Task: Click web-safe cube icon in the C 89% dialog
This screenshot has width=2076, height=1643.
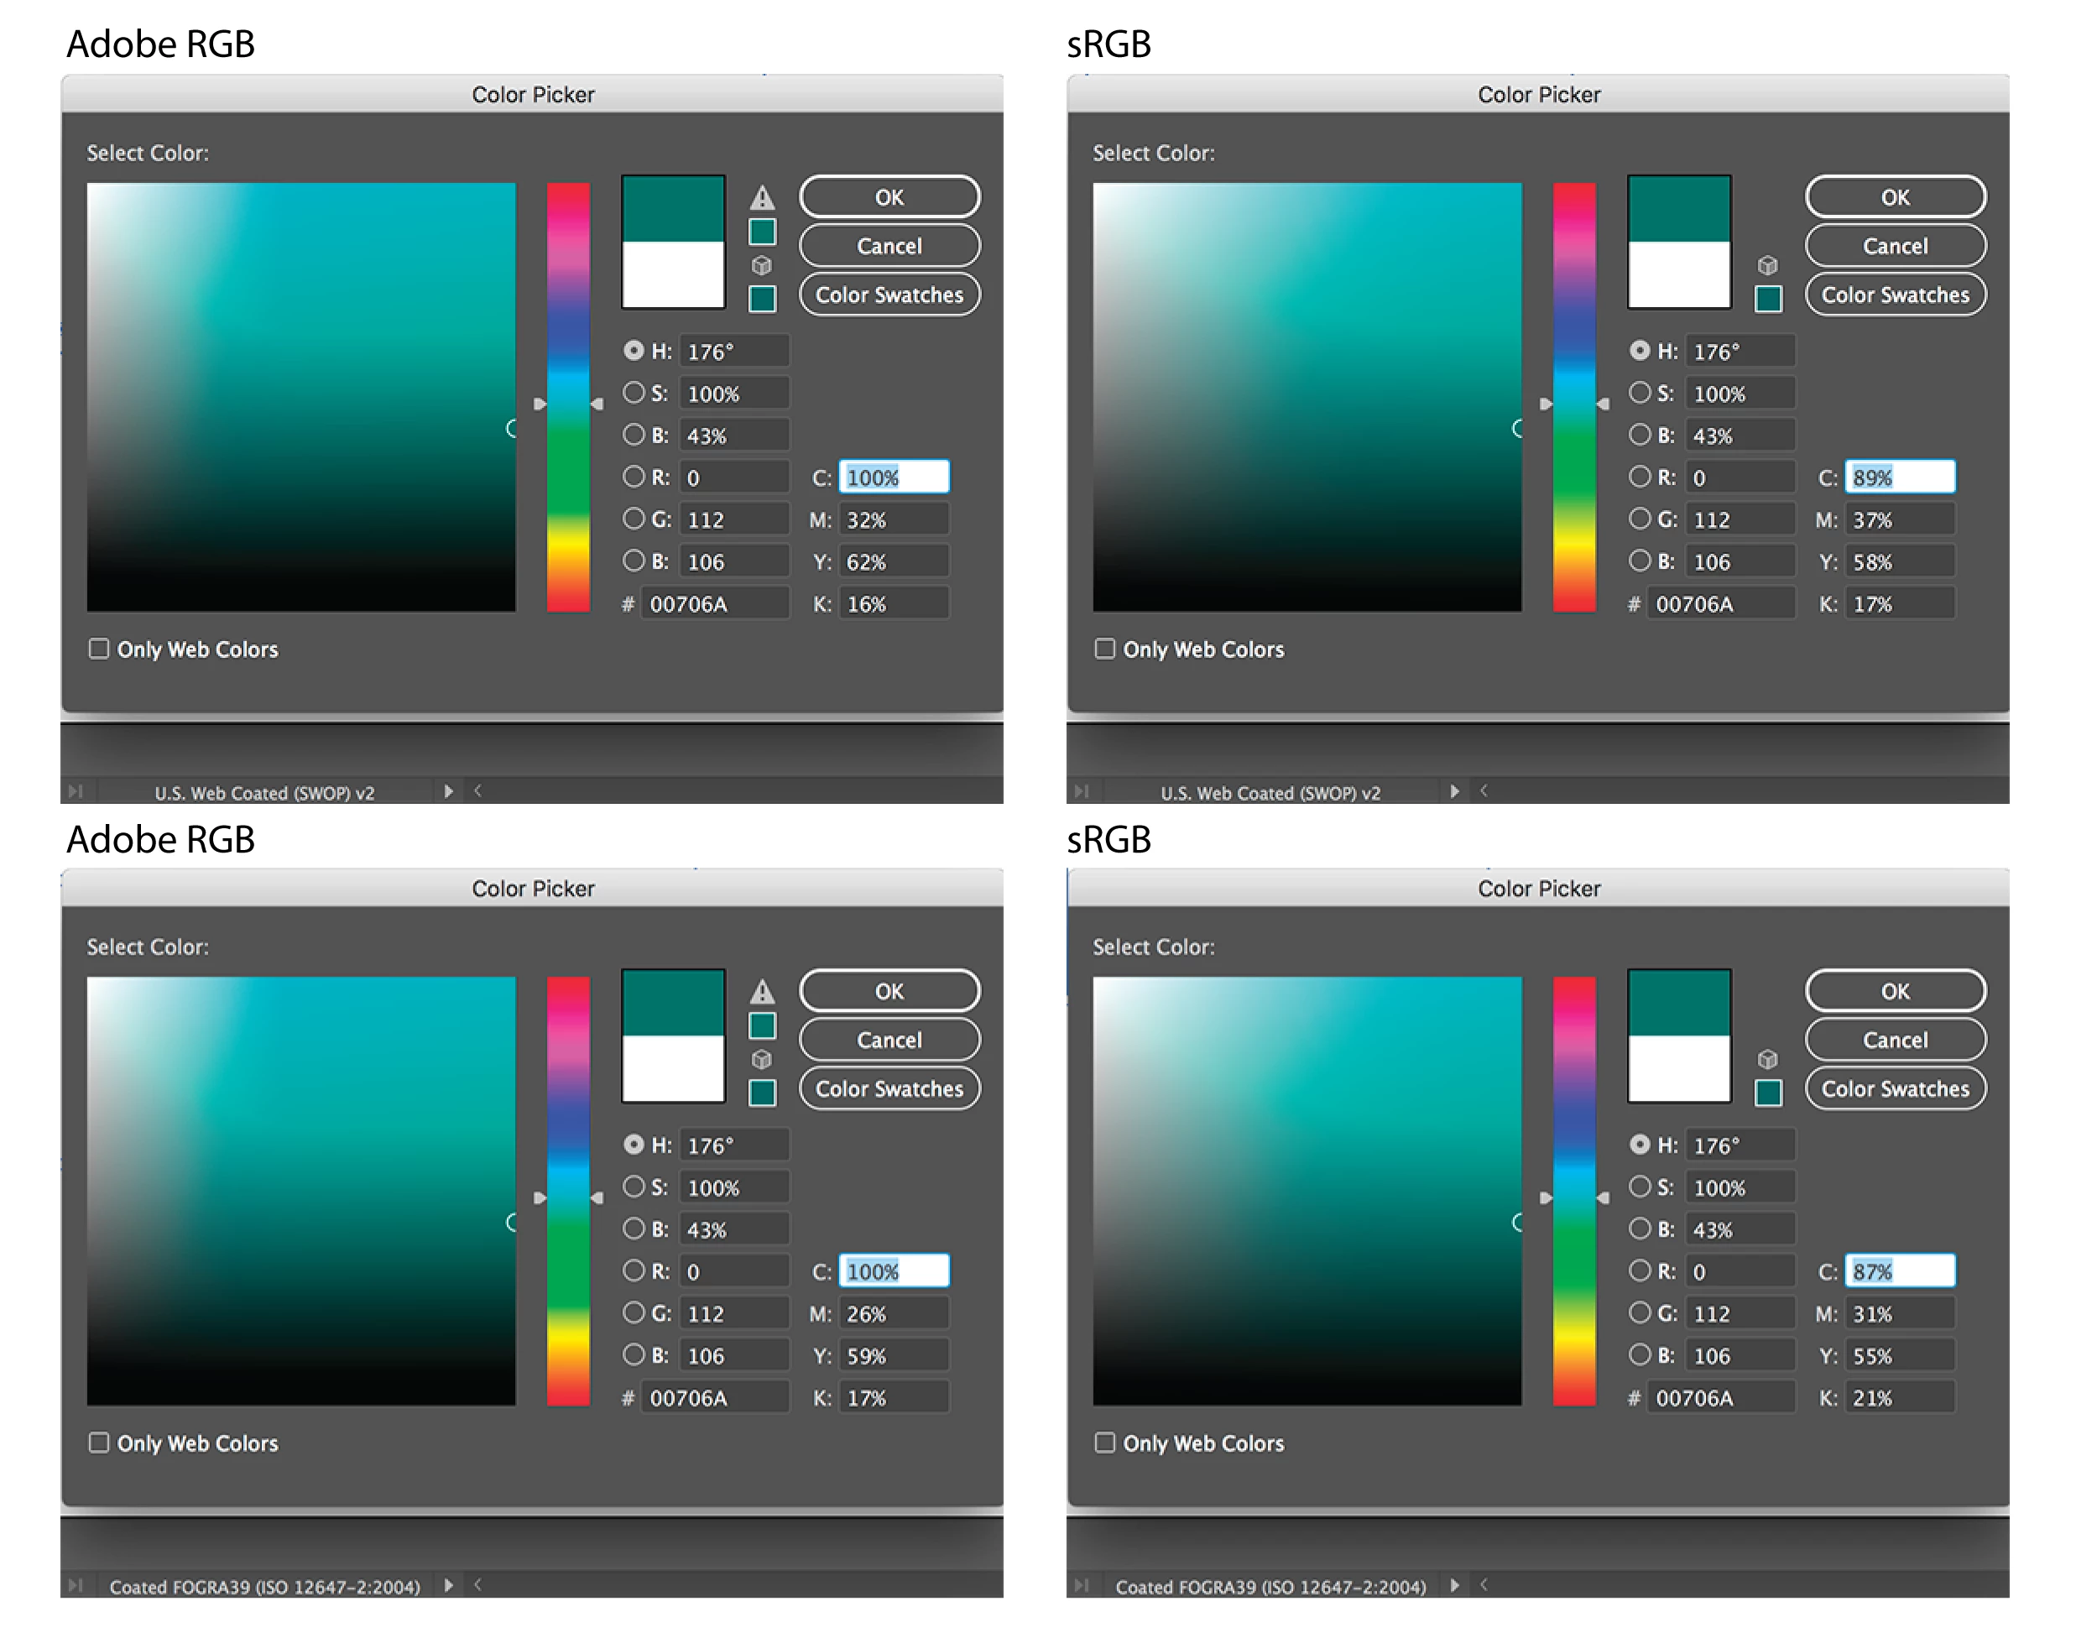Action: click(x=1767, y=264)
